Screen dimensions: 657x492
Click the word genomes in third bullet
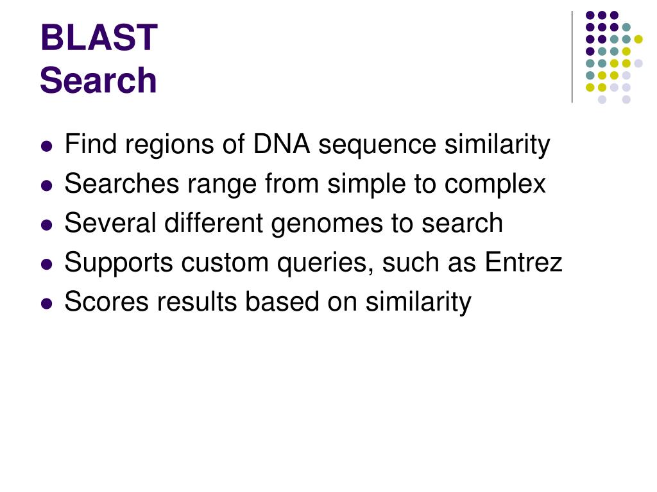pos(327,225)
